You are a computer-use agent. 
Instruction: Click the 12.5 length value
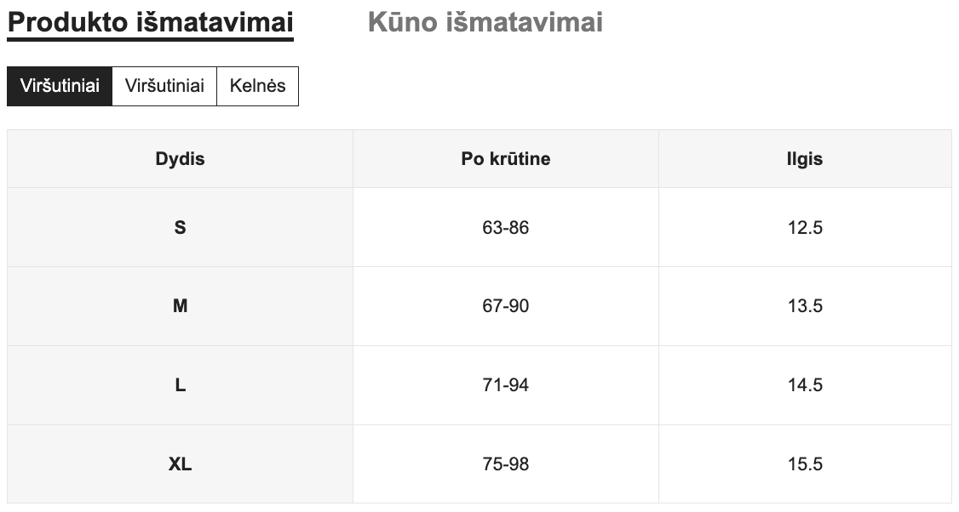[806, 227]
